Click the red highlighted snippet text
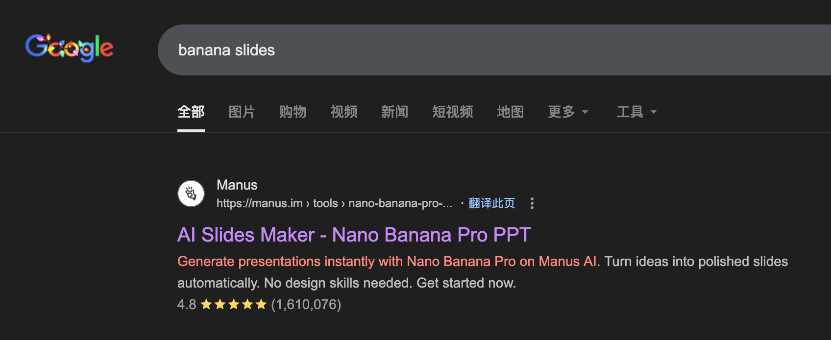This screenshot has height=340, width=831. 387,262
